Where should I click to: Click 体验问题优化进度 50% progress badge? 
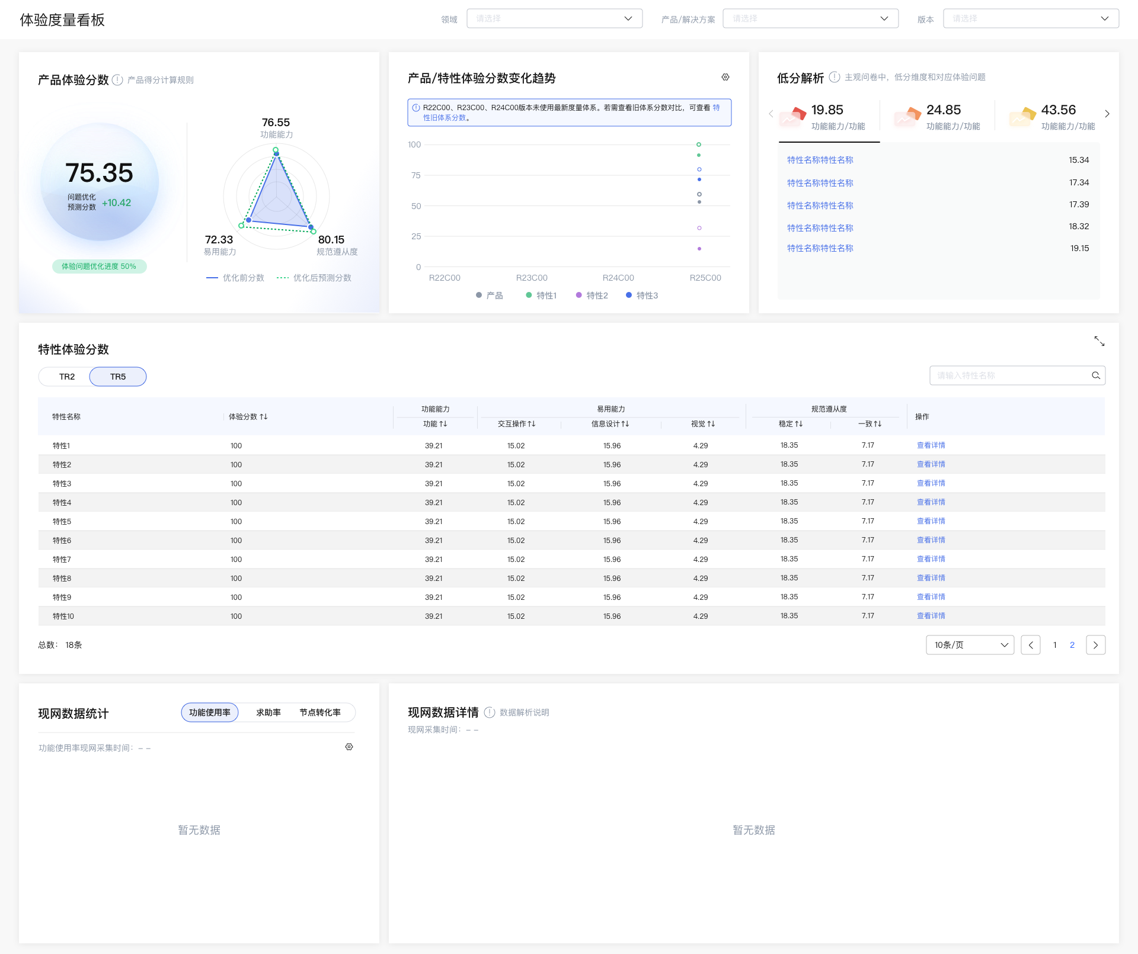(x=99, y=266)
